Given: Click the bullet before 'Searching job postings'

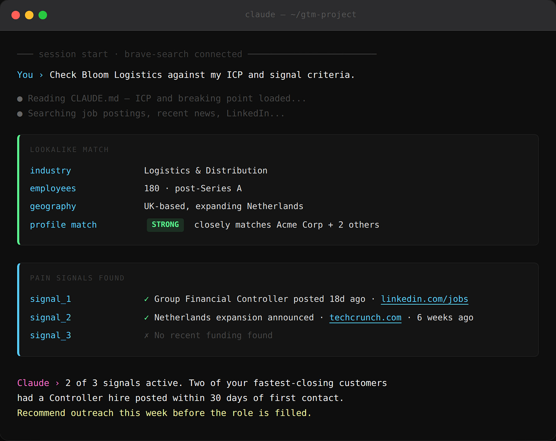Looking at the screenshot, I should tap(20, 114).
